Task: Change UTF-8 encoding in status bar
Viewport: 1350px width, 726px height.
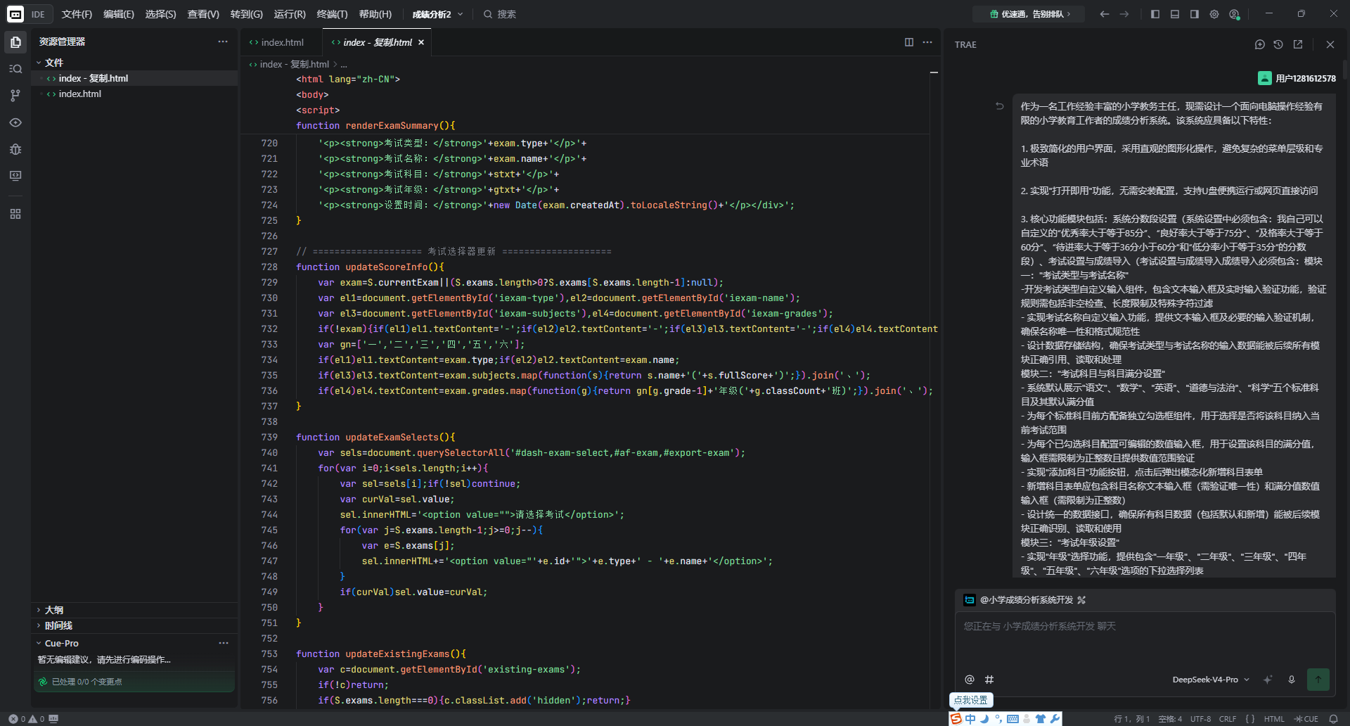Action: [1200, 719]
